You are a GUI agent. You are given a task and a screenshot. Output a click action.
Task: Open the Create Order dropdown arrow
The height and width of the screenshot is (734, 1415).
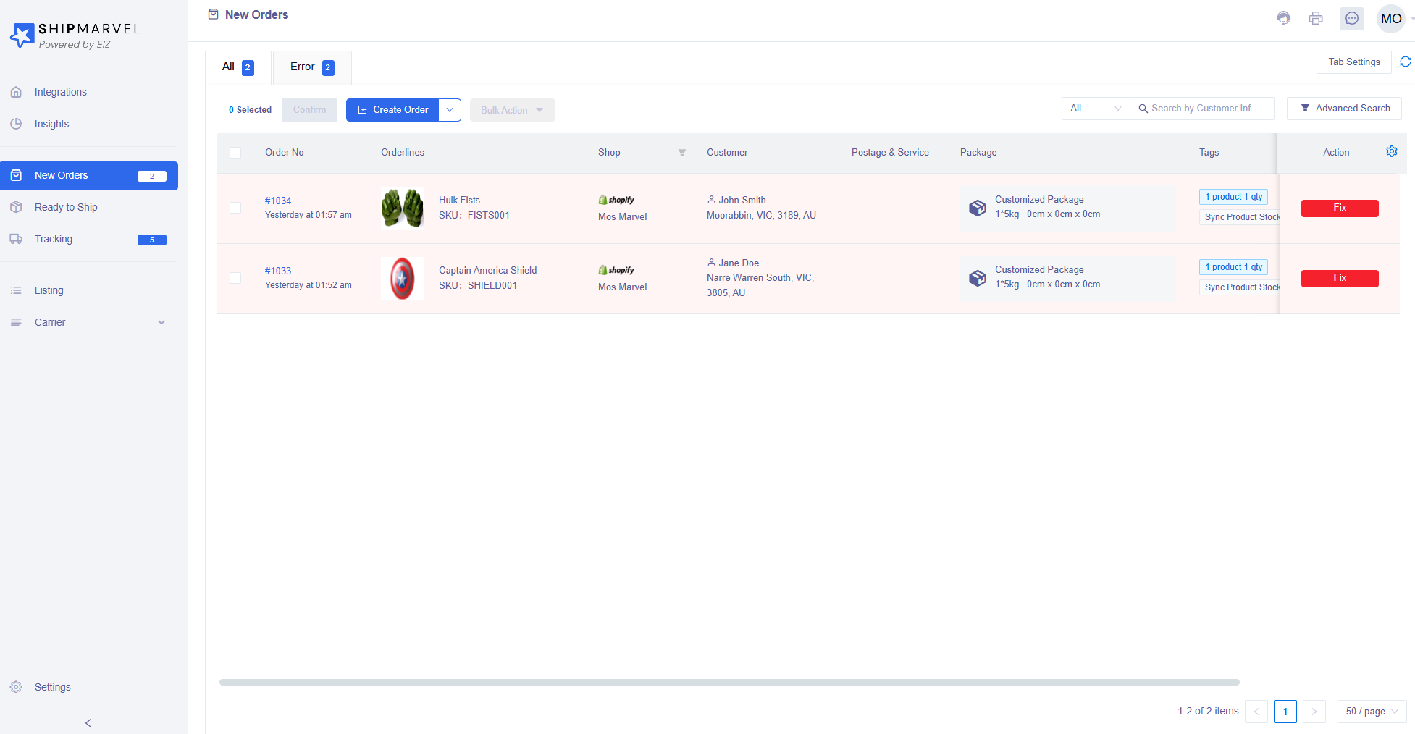tap(450, 109)
